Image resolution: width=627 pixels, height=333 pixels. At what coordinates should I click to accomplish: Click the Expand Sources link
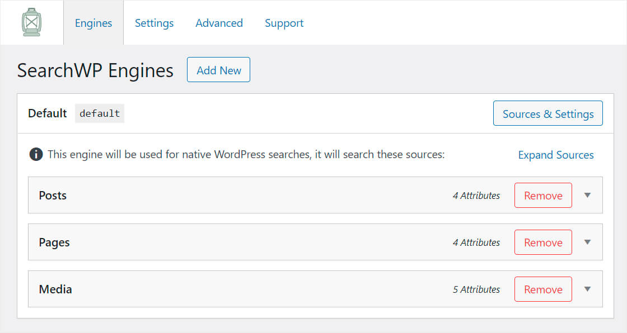(x=556, y=155)
